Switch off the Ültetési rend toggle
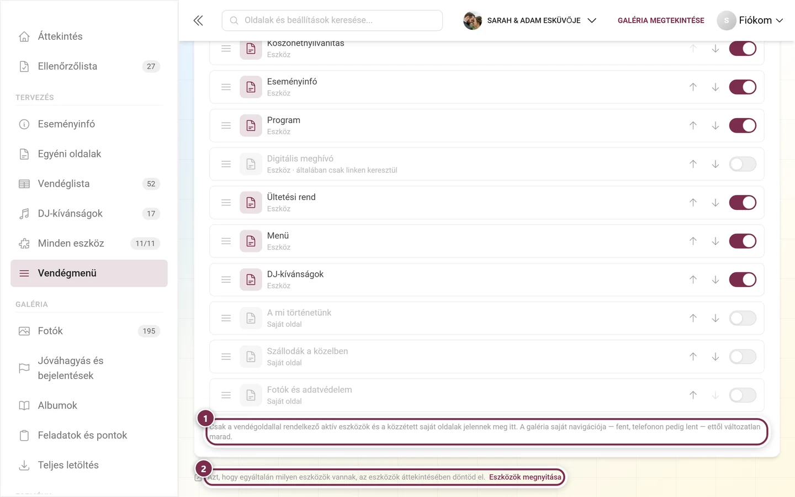Image resolution: width=795 pixels, height=497 pixels. tap(743, 203)
